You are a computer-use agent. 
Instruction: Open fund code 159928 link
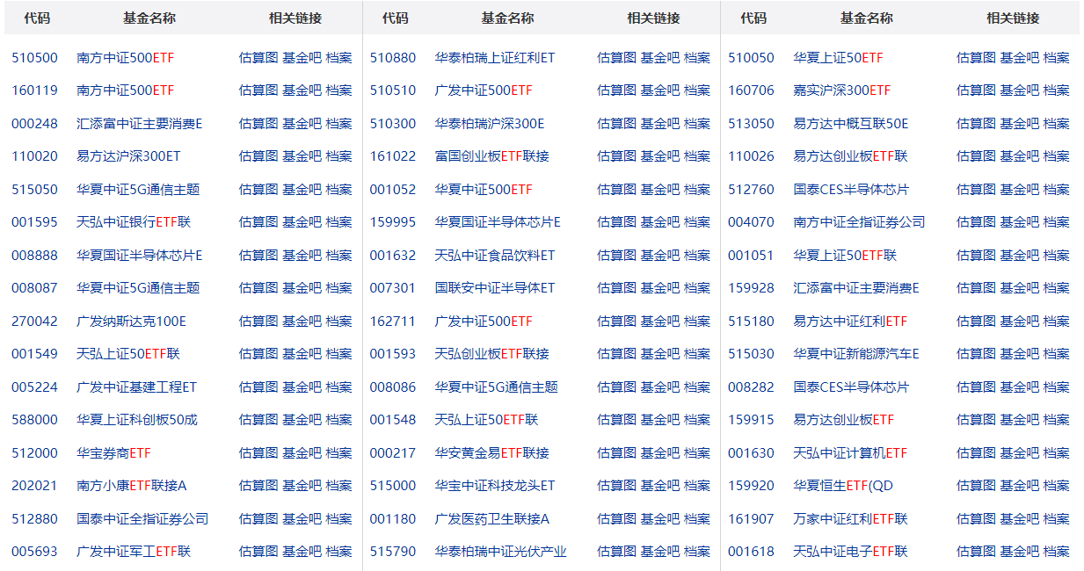click(x=752, y=288)
